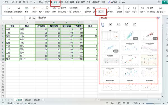Viewport: 168px width, 105px height.
Task: Click the Undo arrow icon
Action: click(27, 2)
